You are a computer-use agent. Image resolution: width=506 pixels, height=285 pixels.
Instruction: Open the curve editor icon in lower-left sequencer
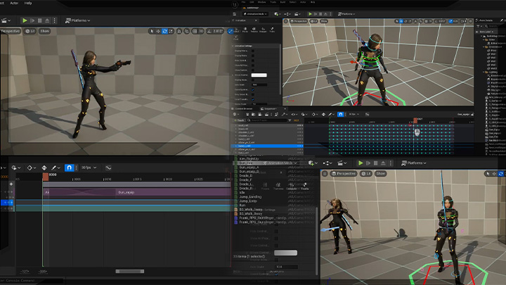pos(108,167)
